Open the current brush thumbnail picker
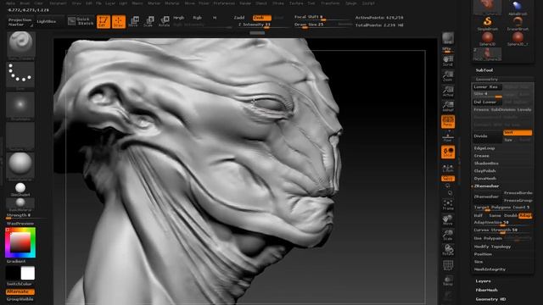The height and width of the screenshot is (305, 543). point(20,45)
